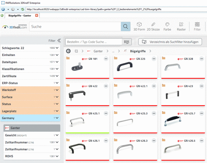Open options menu for GN 426.3
Image resolution: width=207 pixels, height=163 pixels.
point(154,141)
